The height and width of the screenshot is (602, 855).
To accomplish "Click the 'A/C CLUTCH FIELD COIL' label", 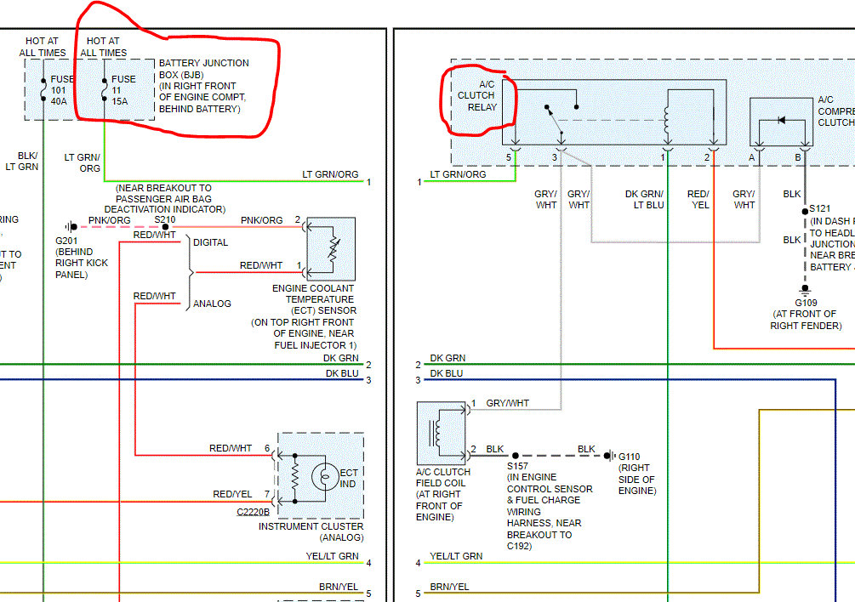I will coord(442,477).
